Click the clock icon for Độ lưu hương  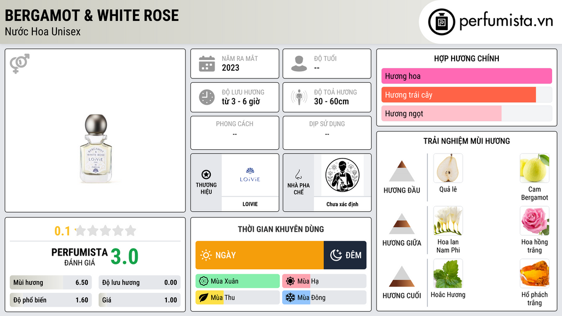207,97
